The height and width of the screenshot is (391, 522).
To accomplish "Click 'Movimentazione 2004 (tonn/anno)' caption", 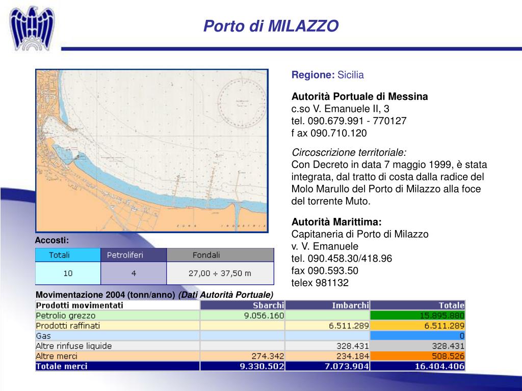I will tap(105, 295).
